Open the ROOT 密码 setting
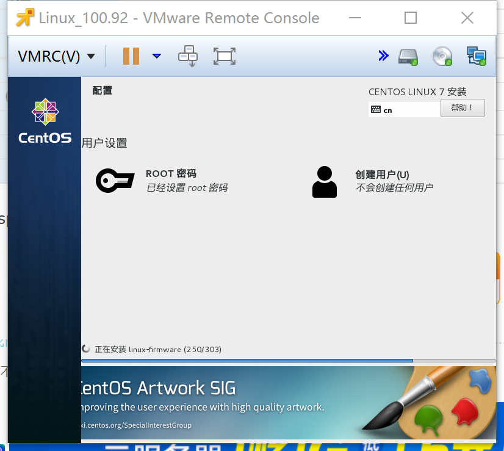Screen dimensions: 504x451 pos(171,173)
